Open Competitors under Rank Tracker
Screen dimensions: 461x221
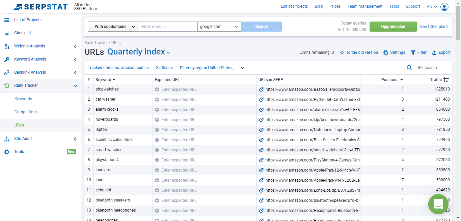pyautogui.click(x=26, y=112)
